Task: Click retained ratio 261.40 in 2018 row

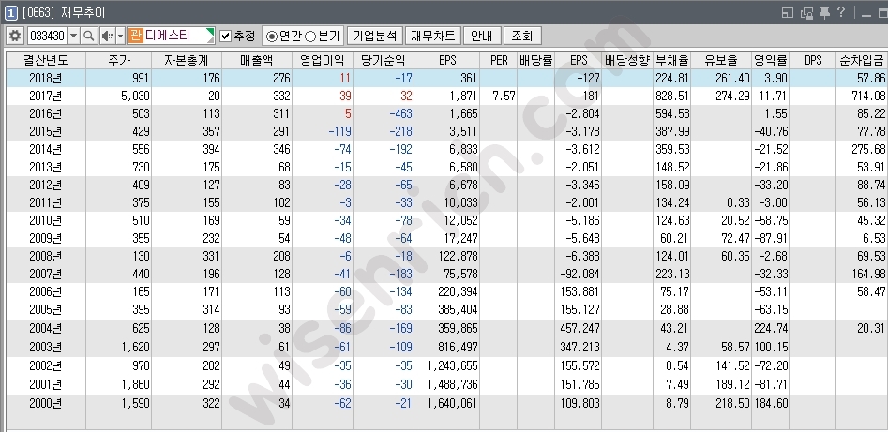Action: [x=733, y=78]
